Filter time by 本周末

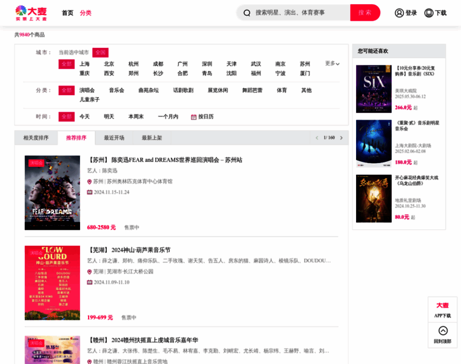(x=136, y=116)
